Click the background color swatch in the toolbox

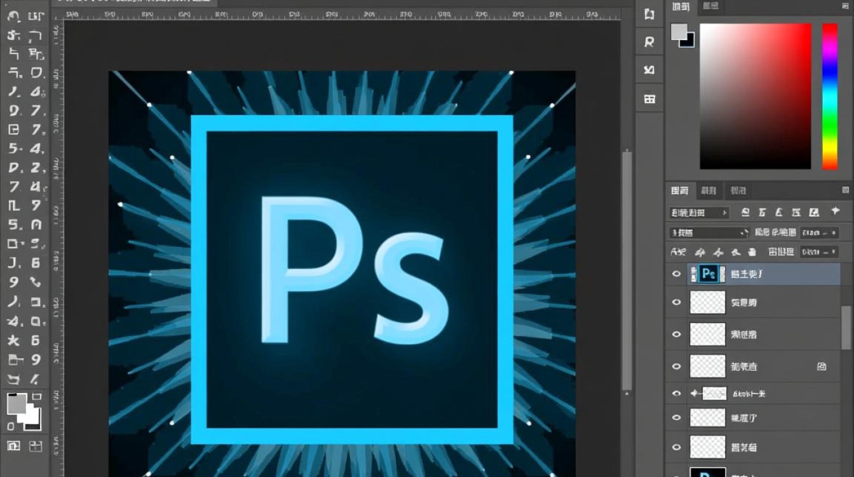pos(33,420)
